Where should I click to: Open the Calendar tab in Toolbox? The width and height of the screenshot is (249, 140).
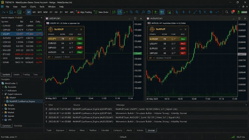pyautogui.click(x=105, y=130)
